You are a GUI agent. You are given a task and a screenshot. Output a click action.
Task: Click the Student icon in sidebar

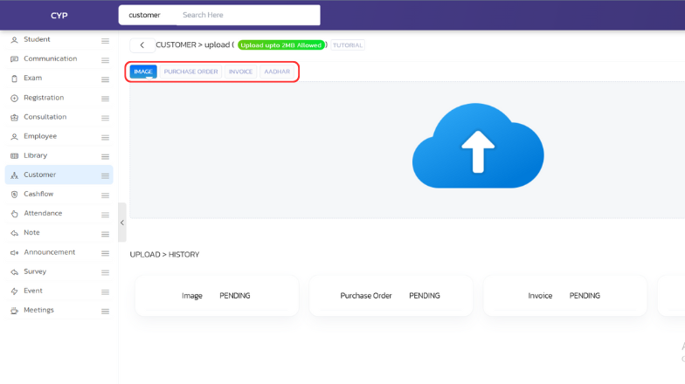click(14, 40)
